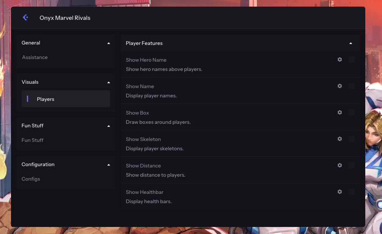Open the Configs menu item
The width and height of the screenshot is (382, 234).
(31, 179)
